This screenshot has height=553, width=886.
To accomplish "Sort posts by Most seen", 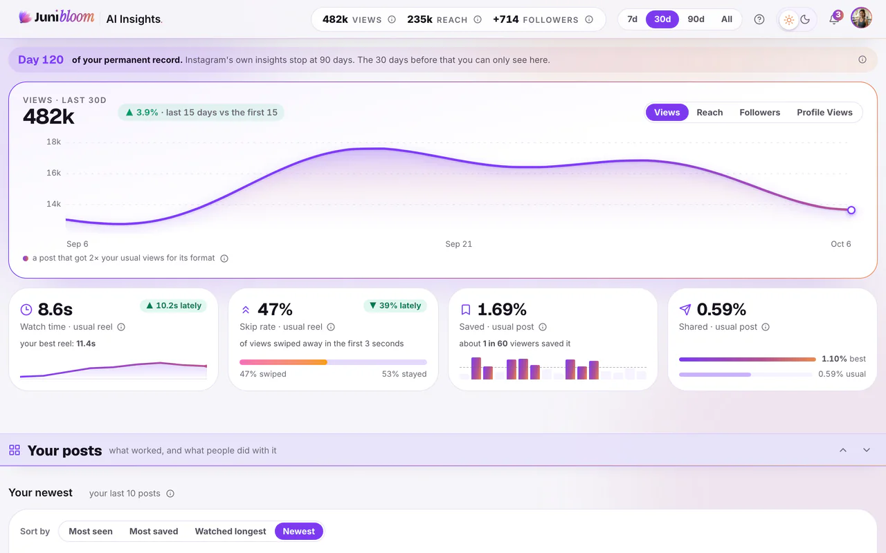I will click(91, 532).
